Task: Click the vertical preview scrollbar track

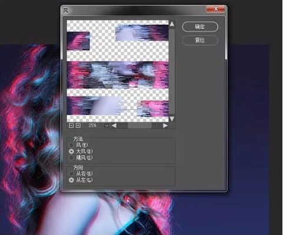Action: 172,71
